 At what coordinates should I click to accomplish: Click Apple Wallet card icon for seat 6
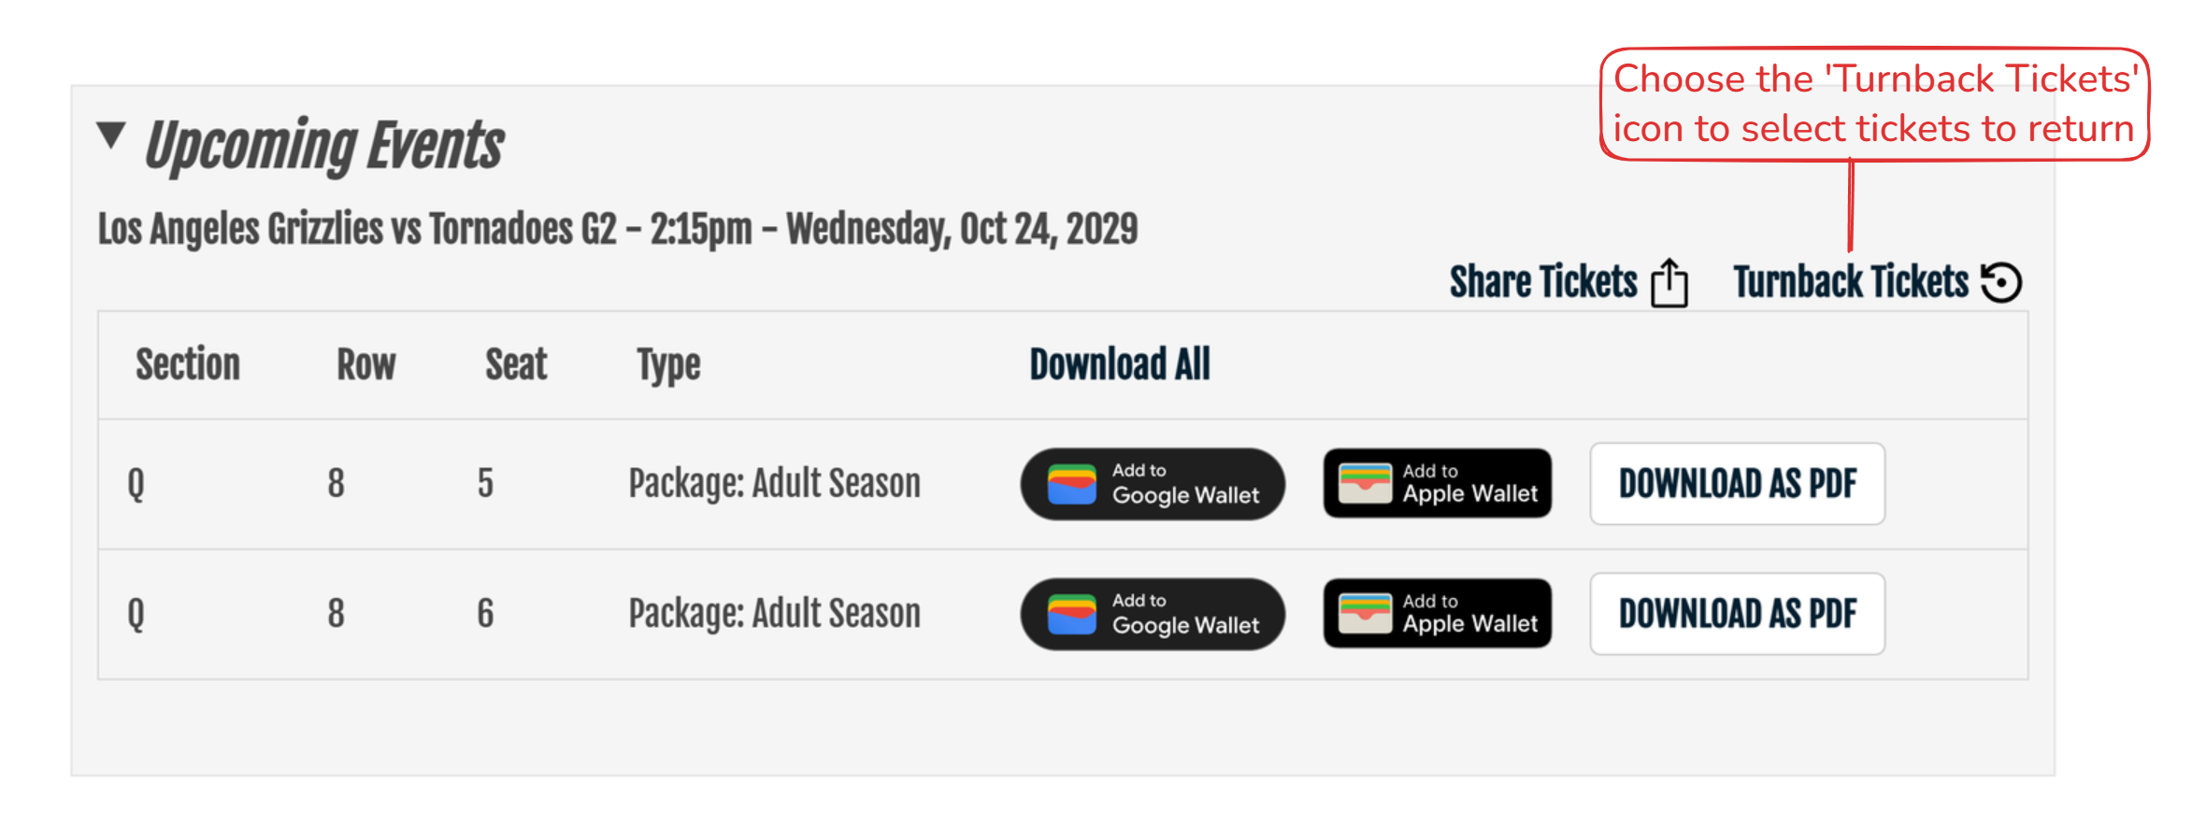[1365, 613]
